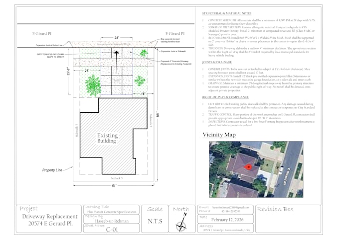The width and height of the screenshot is (339, 239).
Task: Click the 35'-8" vertical dimension
Action: tap(68, 71)
